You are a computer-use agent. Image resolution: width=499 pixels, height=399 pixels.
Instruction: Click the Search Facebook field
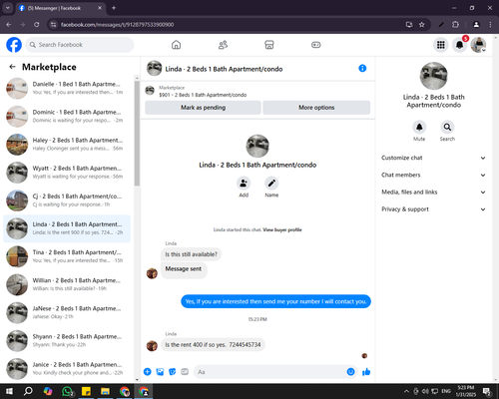pyautogui.click(x=80, y=45)
